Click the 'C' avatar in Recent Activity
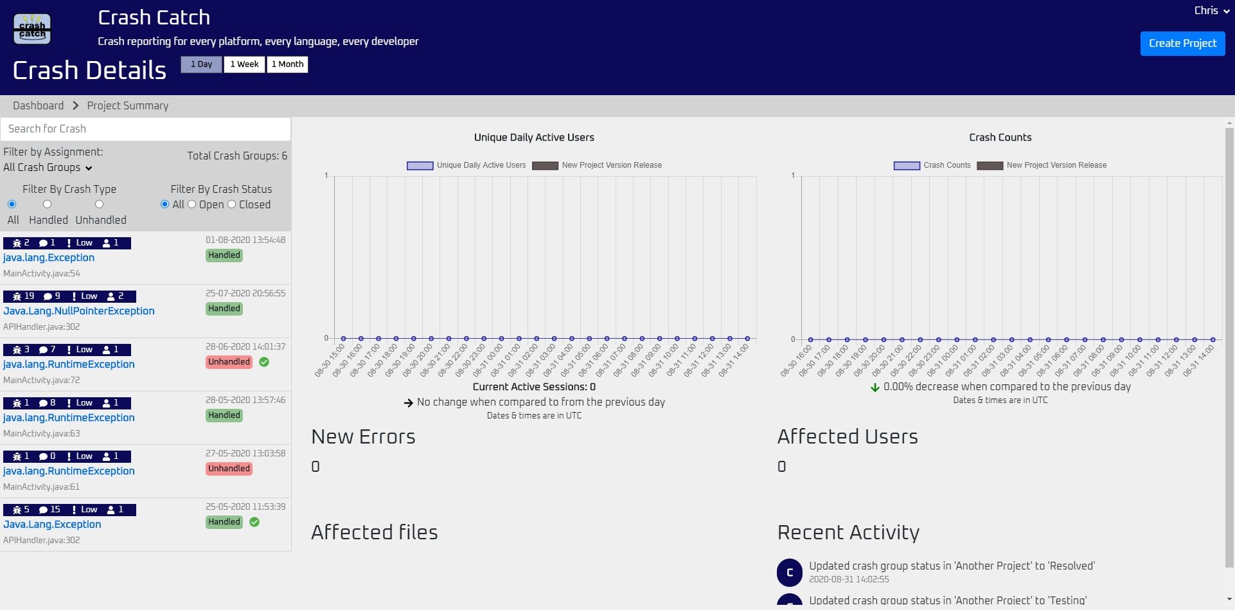Screen dimensions: 1235x610 790,572
